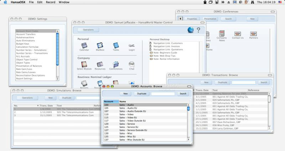Image resolution: width=285 pixels, height=151 pixels.
Task: Click the Transactions list scrollbar thumb
Action: point(269,99)
